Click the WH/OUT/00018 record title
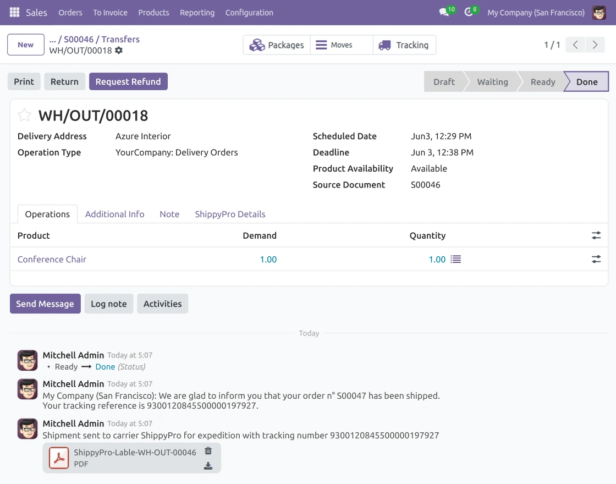 pyautogui.click(x=93, y=116)
